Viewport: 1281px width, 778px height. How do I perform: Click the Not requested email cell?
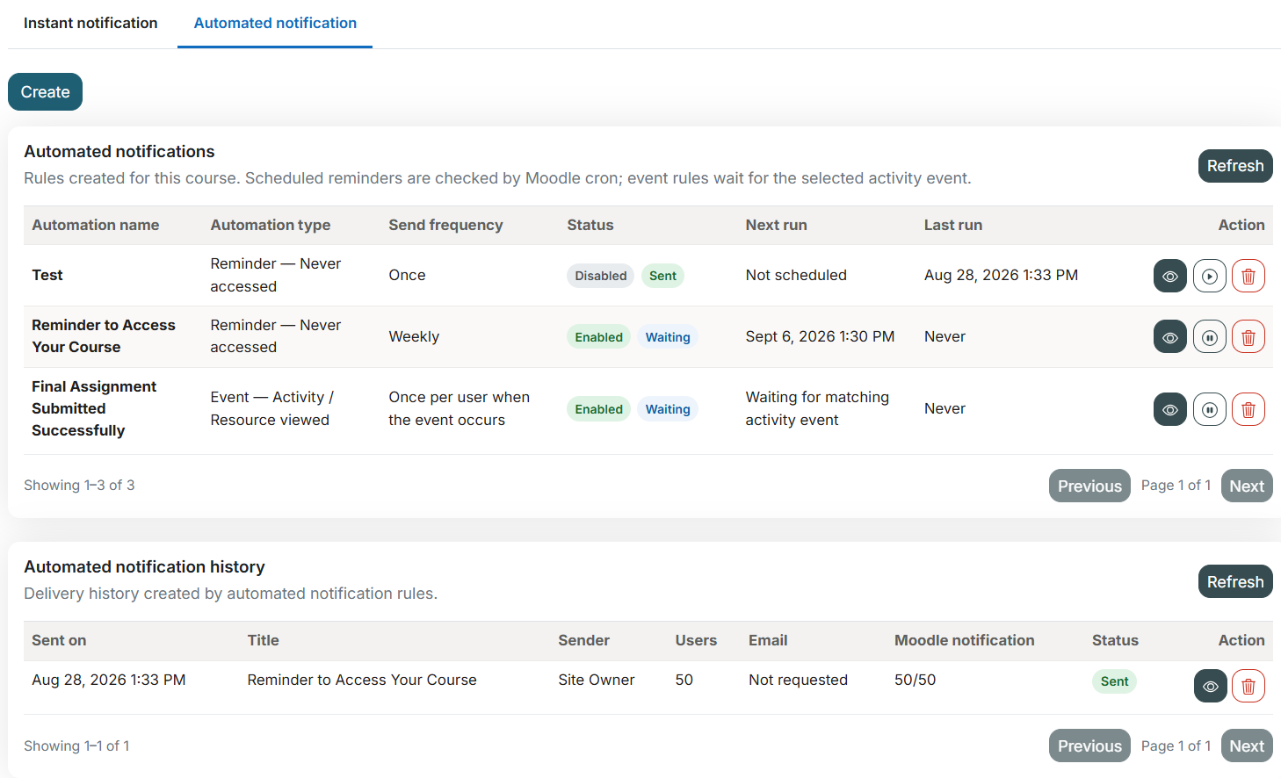point(798,680)
